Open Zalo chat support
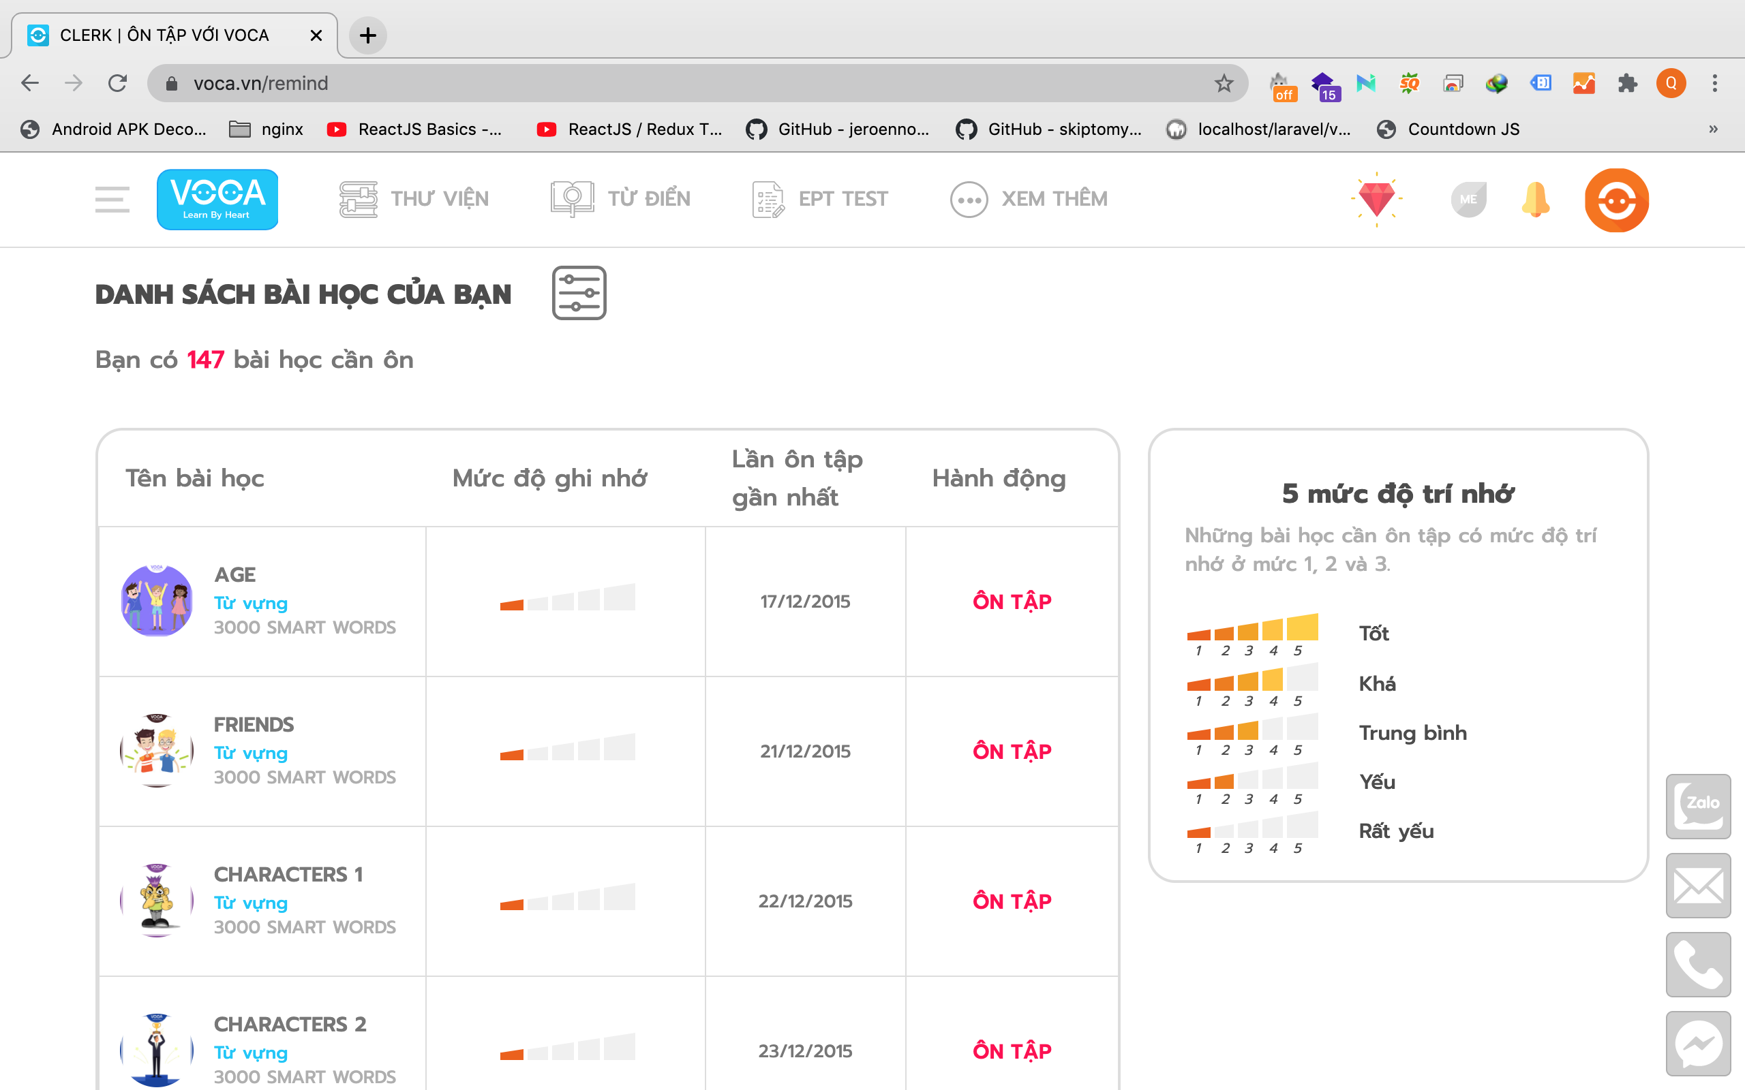This screenshot has width=1745, height=1090. point(1697,806)
